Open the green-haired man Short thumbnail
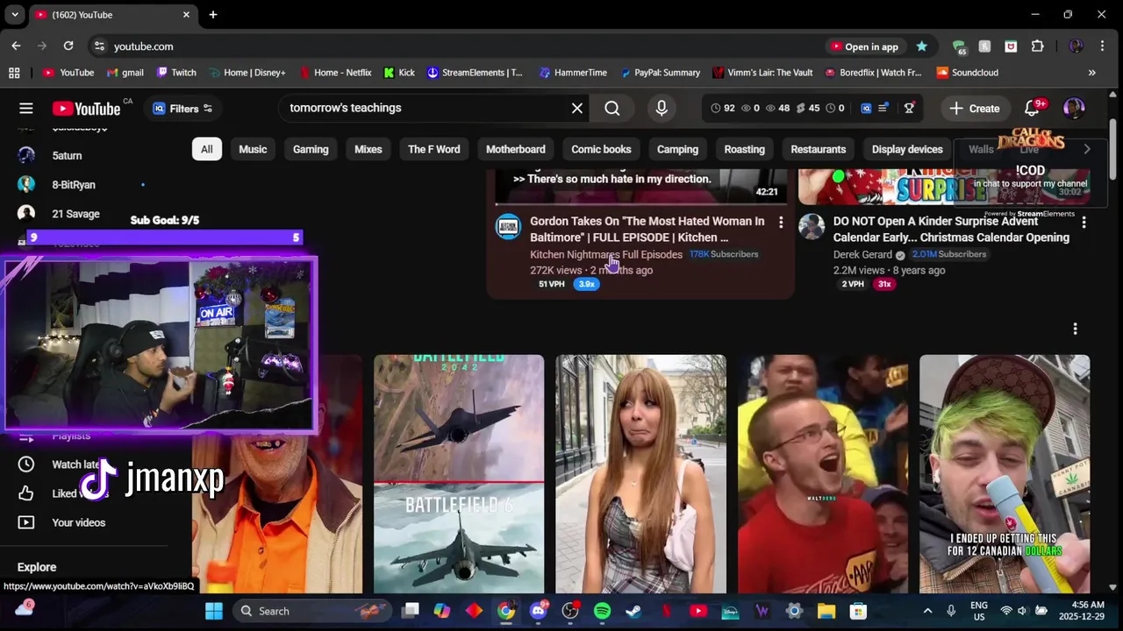The width and height of the screenshot is (1123, 631). click(1005, 474)
